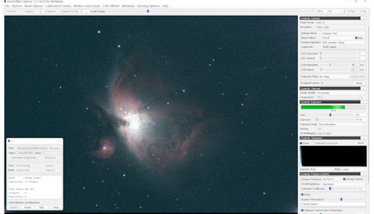Open the Calibration Frames menu
This screenshot has height=214, width=374.
point(58,5)
